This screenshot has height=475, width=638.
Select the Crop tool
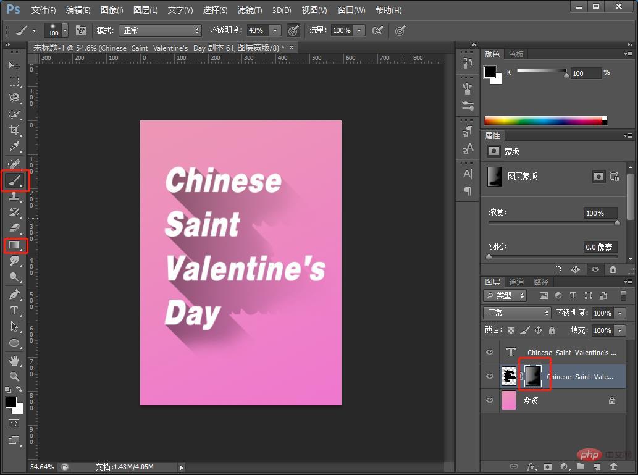click(x=14, y=130)
